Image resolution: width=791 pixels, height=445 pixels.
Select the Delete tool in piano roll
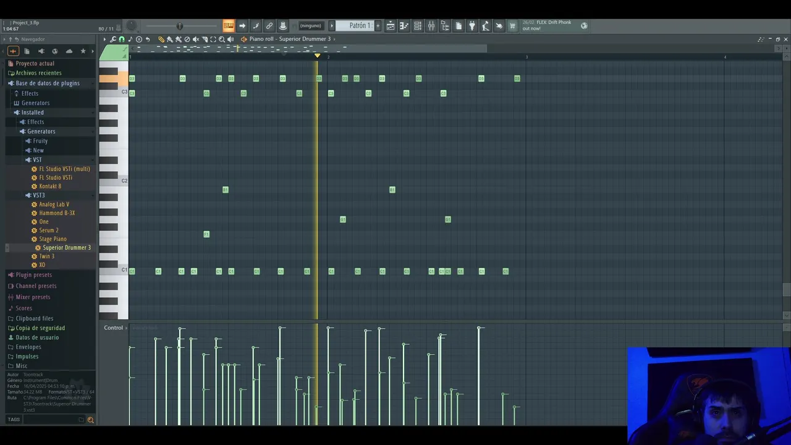[187, 39]
